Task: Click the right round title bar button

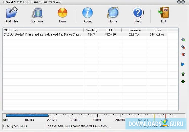Action: [183, 2]
